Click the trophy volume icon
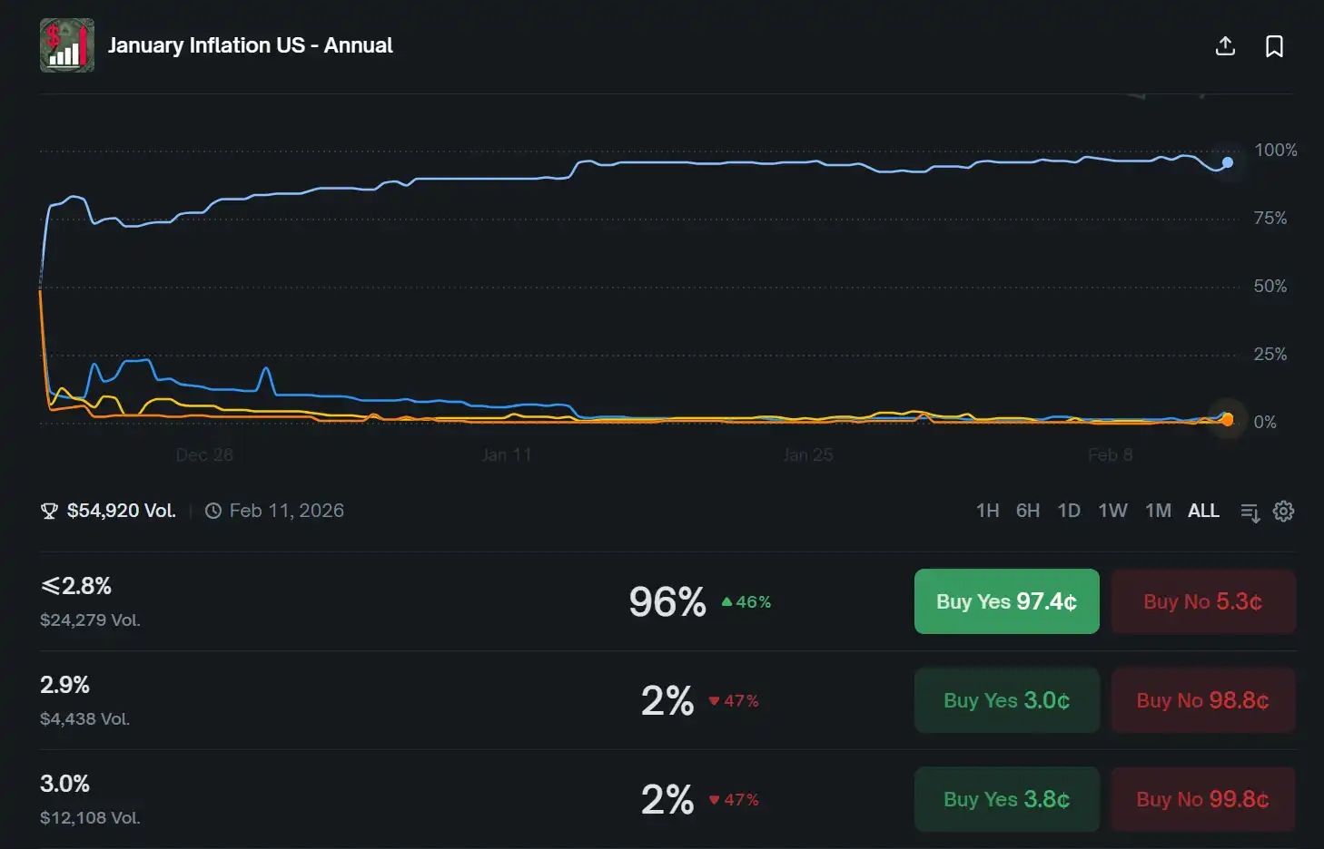 point(49,512)
